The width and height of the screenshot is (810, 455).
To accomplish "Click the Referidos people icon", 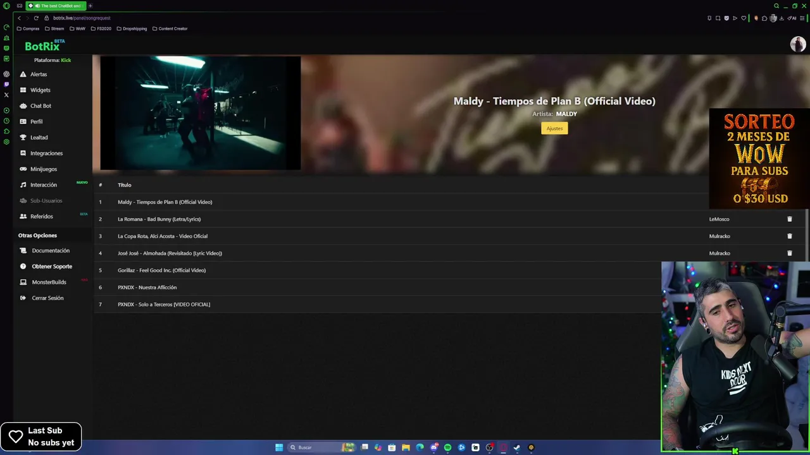I will pos(23,217).
